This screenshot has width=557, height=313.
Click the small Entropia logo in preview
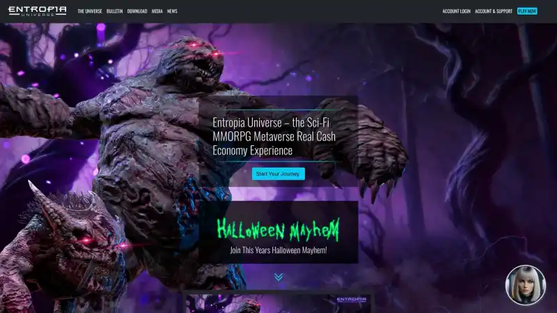(351, 300)
